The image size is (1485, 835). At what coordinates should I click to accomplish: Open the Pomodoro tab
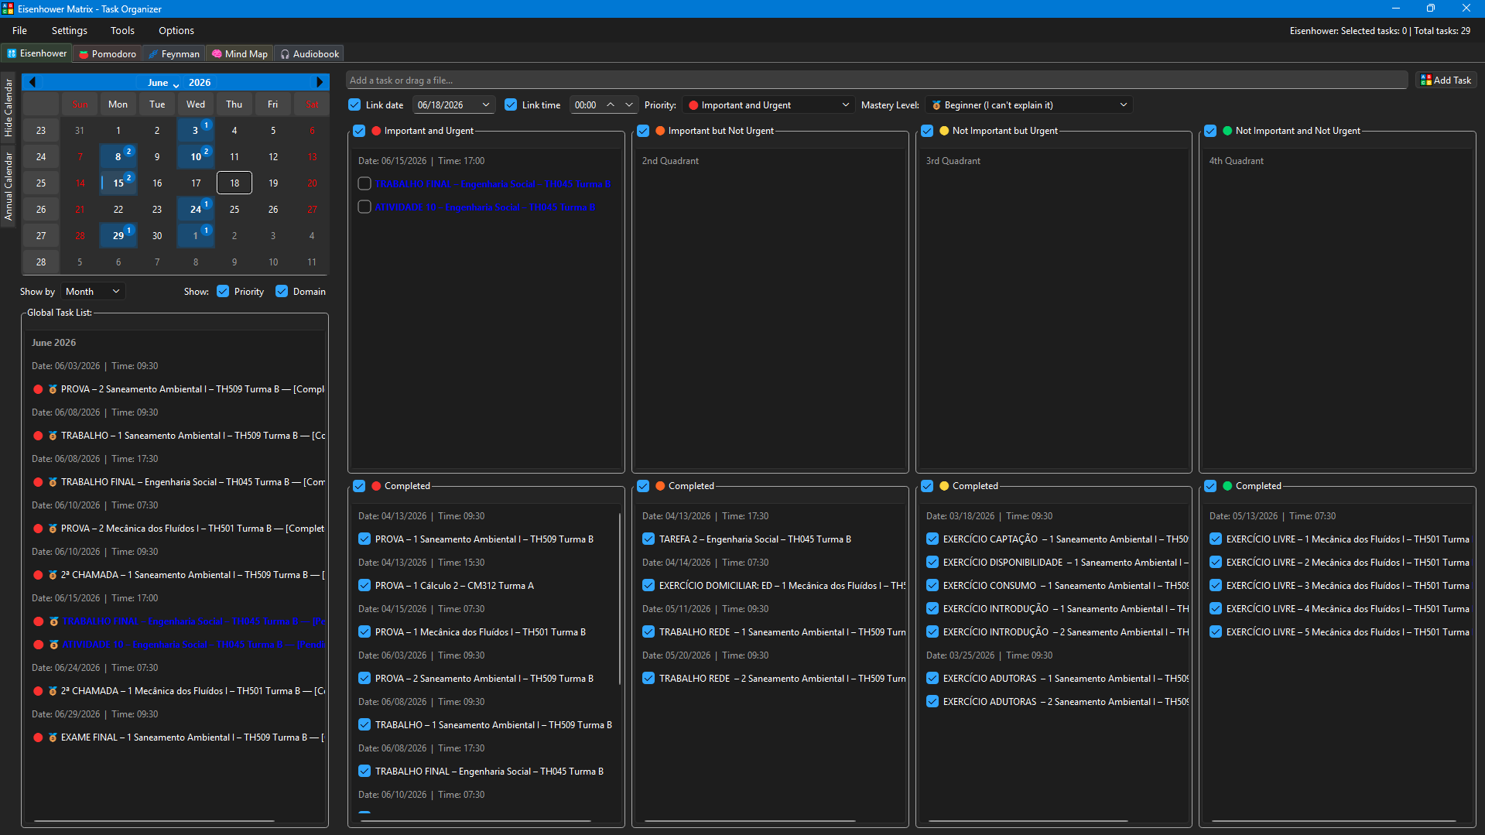coord(108,53)
